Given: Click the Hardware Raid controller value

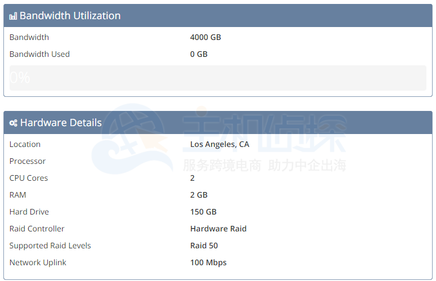Looking at the screenshot, I should coord(219,229).
